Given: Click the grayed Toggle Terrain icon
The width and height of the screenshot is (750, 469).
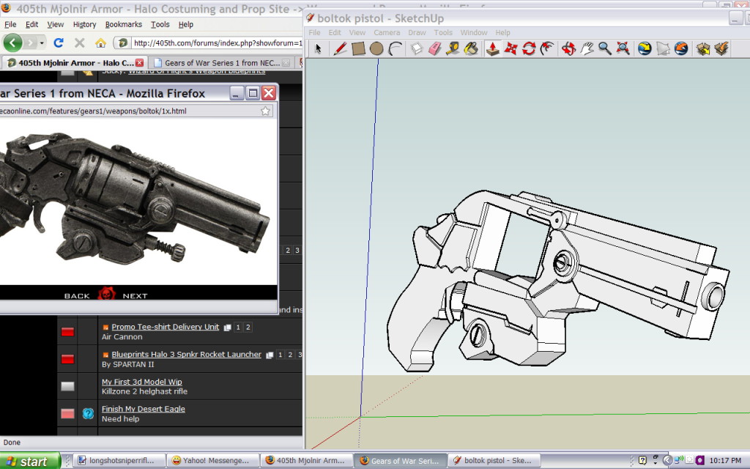Looking at the screenshot, I should (663, 48).
